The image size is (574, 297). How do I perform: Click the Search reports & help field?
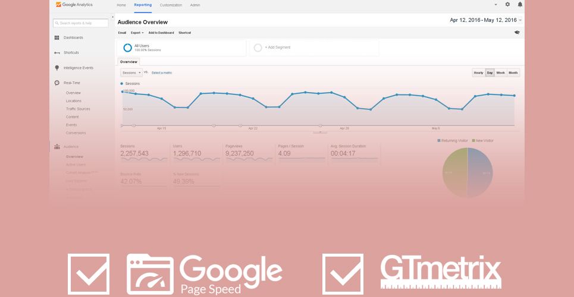coord(81,23)
